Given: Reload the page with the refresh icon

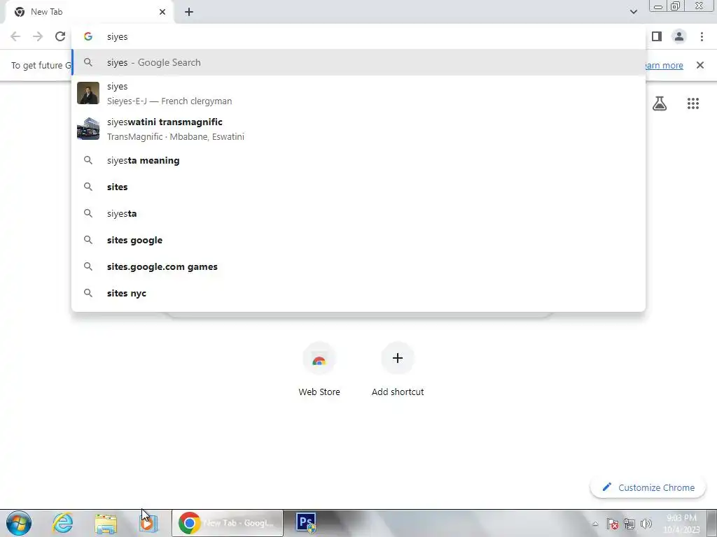Looking at the screenshot, I should pyautogui.click(x=60, y=36).
